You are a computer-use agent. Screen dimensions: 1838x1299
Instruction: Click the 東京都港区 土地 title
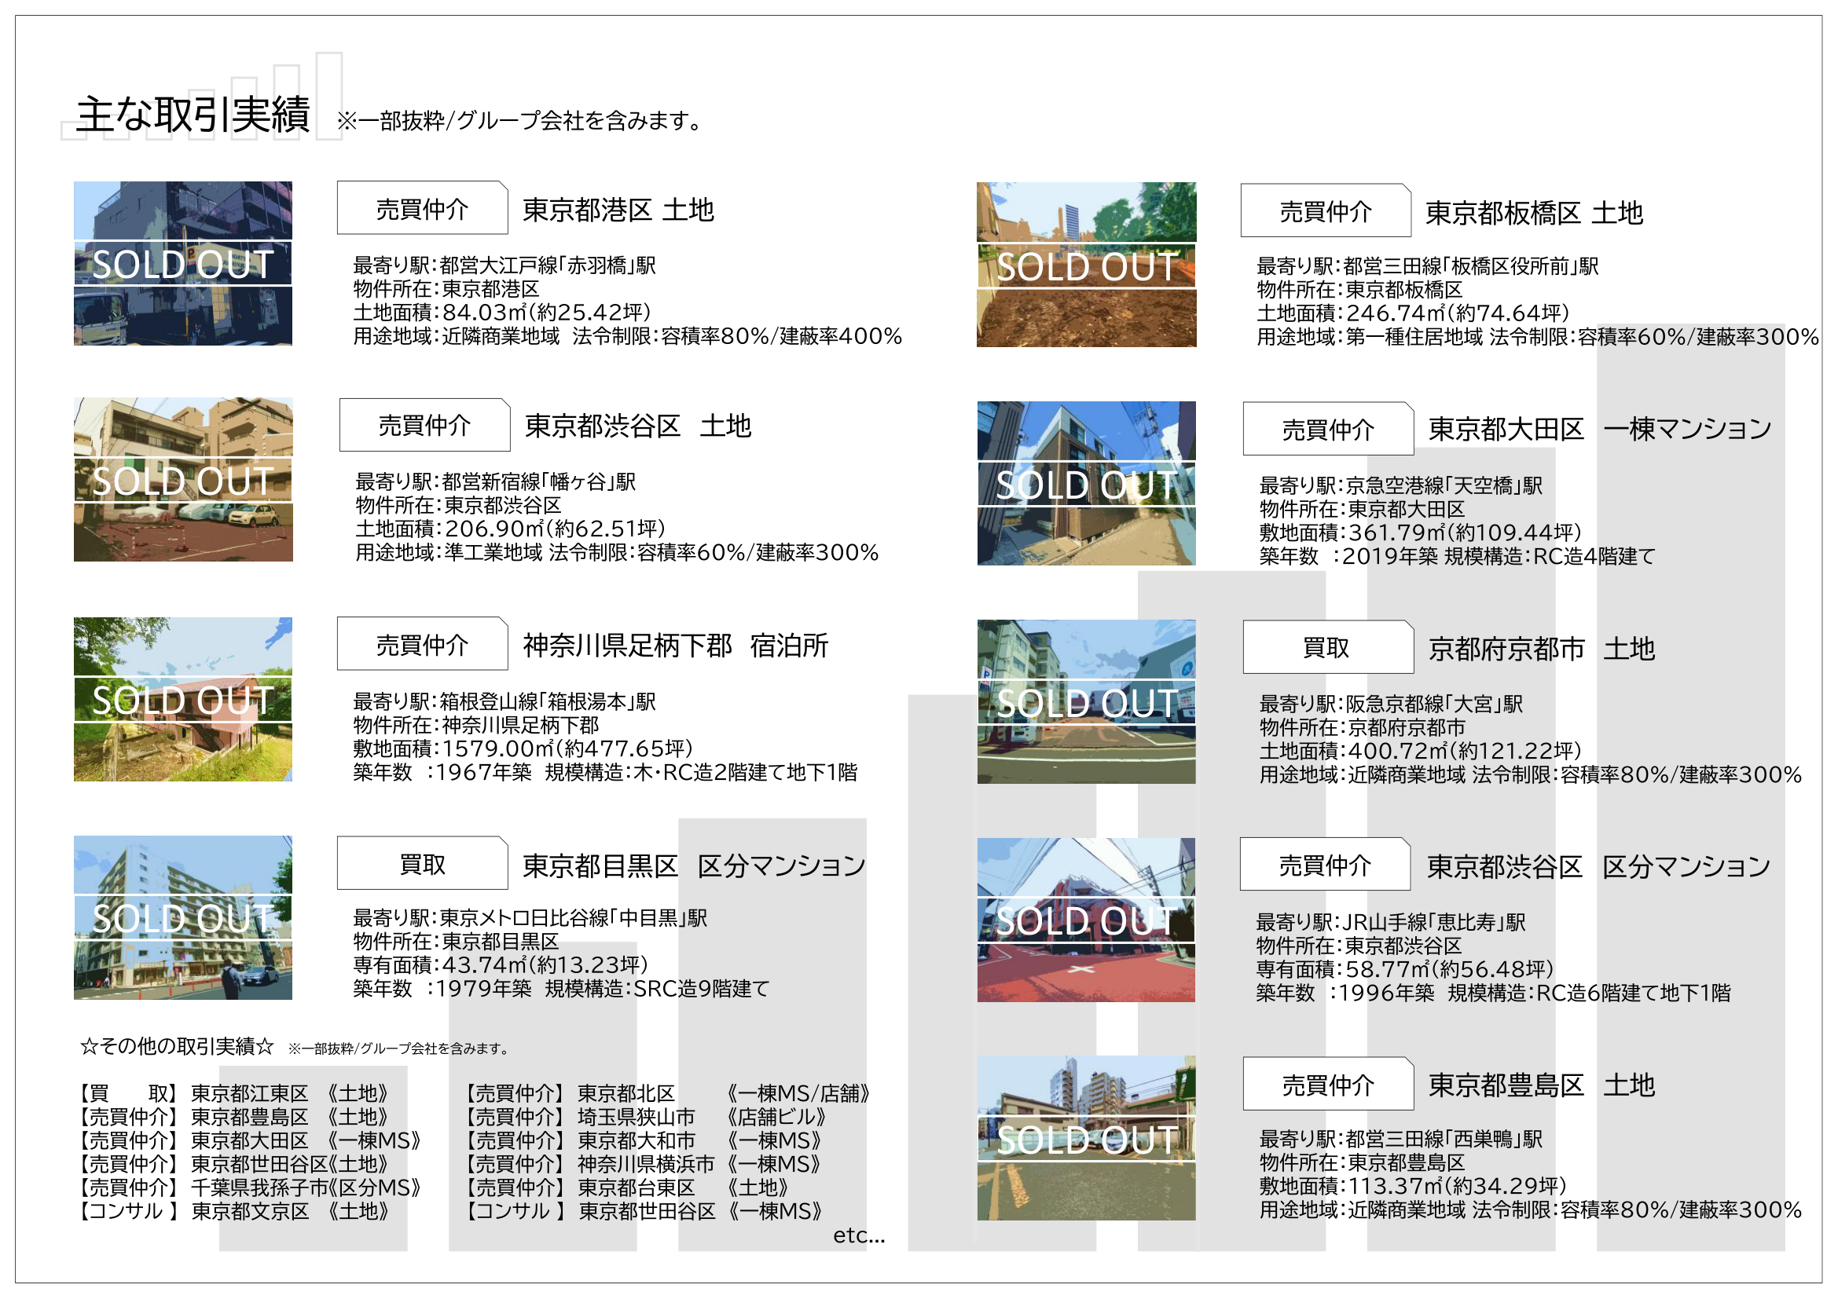click(618, 210)
